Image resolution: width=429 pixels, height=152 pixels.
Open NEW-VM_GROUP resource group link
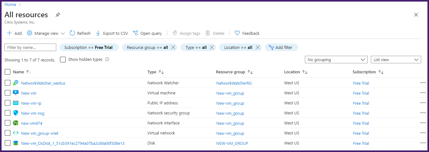click(x=232, y=143)
